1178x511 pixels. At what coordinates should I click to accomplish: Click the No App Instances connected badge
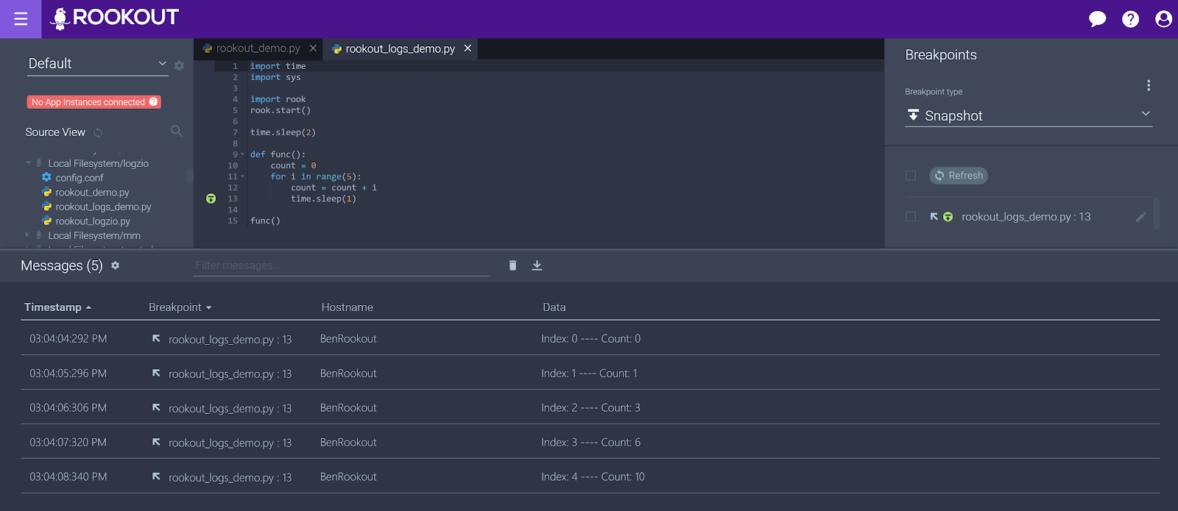click(x=94, y=102)
